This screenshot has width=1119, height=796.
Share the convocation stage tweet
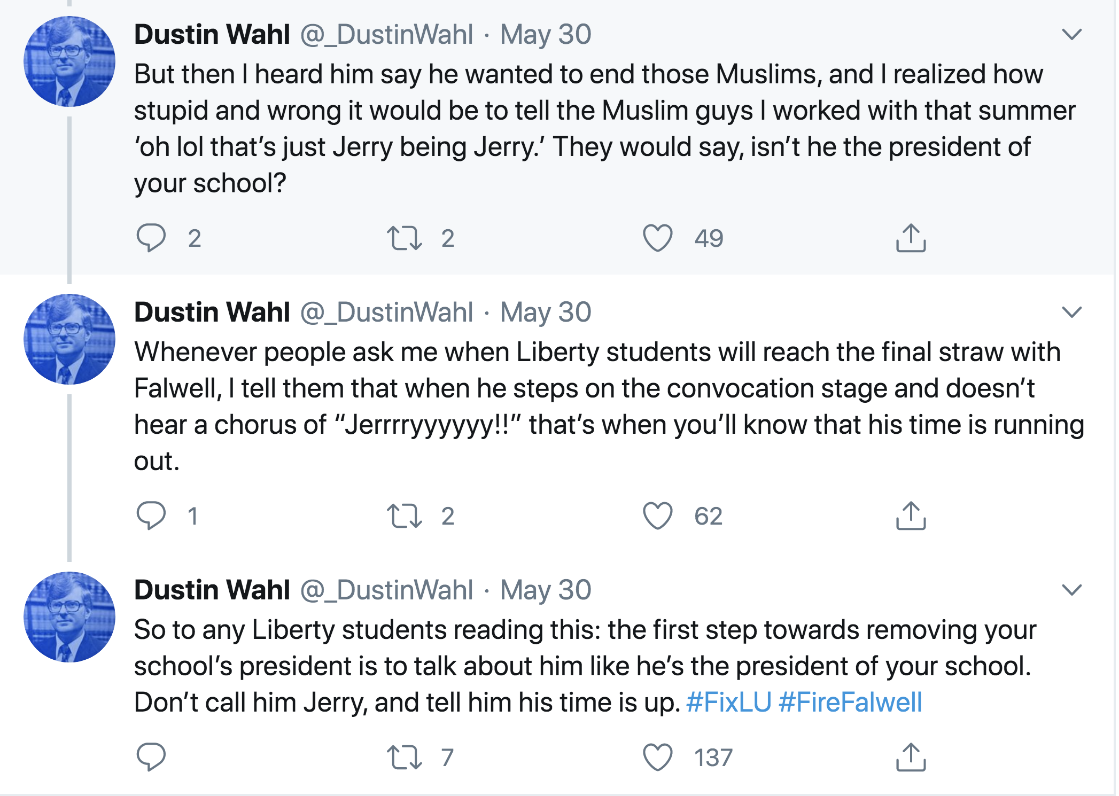911,516
